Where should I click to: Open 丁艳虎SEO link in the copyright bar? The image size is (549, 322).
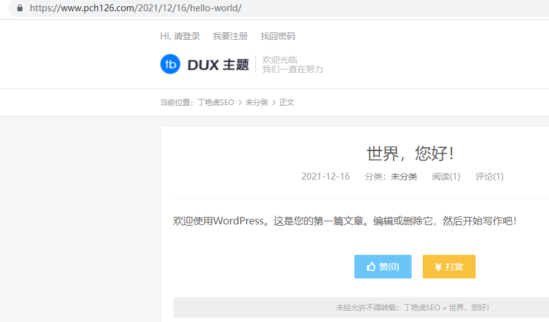tap(422, 308)
